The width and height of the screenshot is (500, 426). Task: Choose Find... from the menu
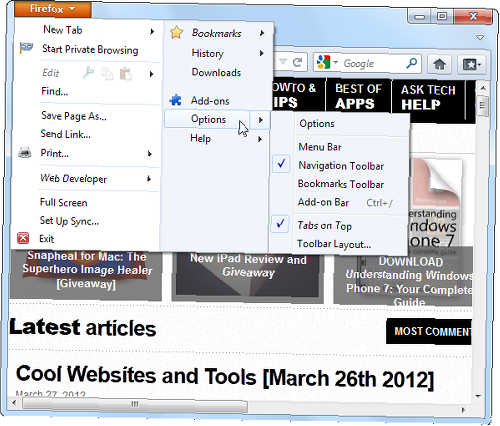[x=55, y=91]
